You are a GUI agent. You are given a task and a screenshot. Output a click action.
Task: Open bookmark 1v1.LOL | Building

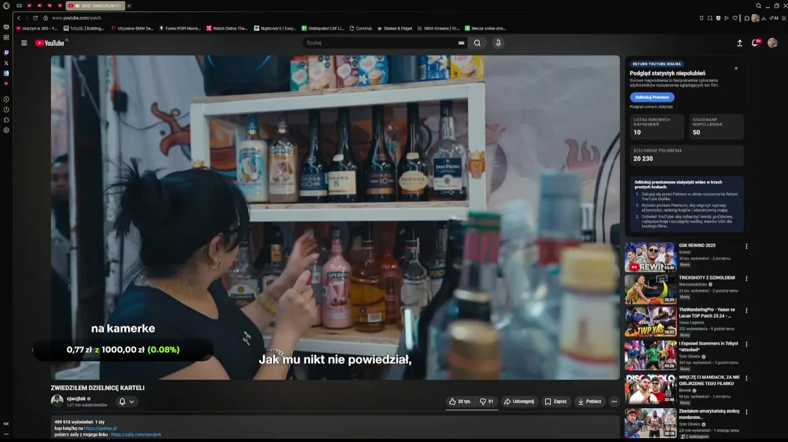(x=84, y=28)
